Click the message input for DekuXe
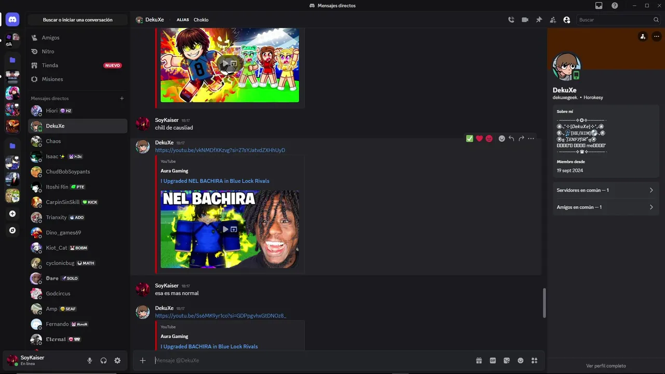The height and width of the screenshot is (374, 665). point(312,360)
